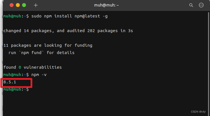210x116 pixels.
Task: Click the CSDN @cfyl watermark
Action: (x=198, y=111)
